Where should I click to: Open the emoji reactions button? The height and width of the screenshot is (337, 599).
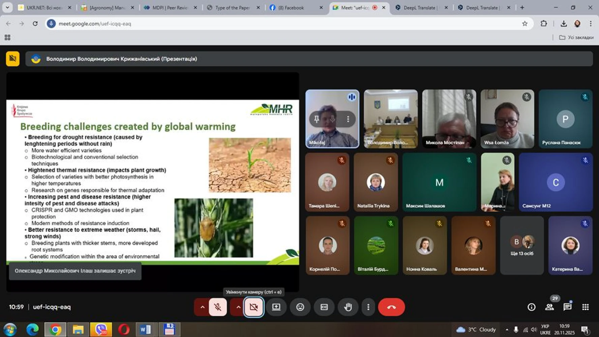pos(300,307)
